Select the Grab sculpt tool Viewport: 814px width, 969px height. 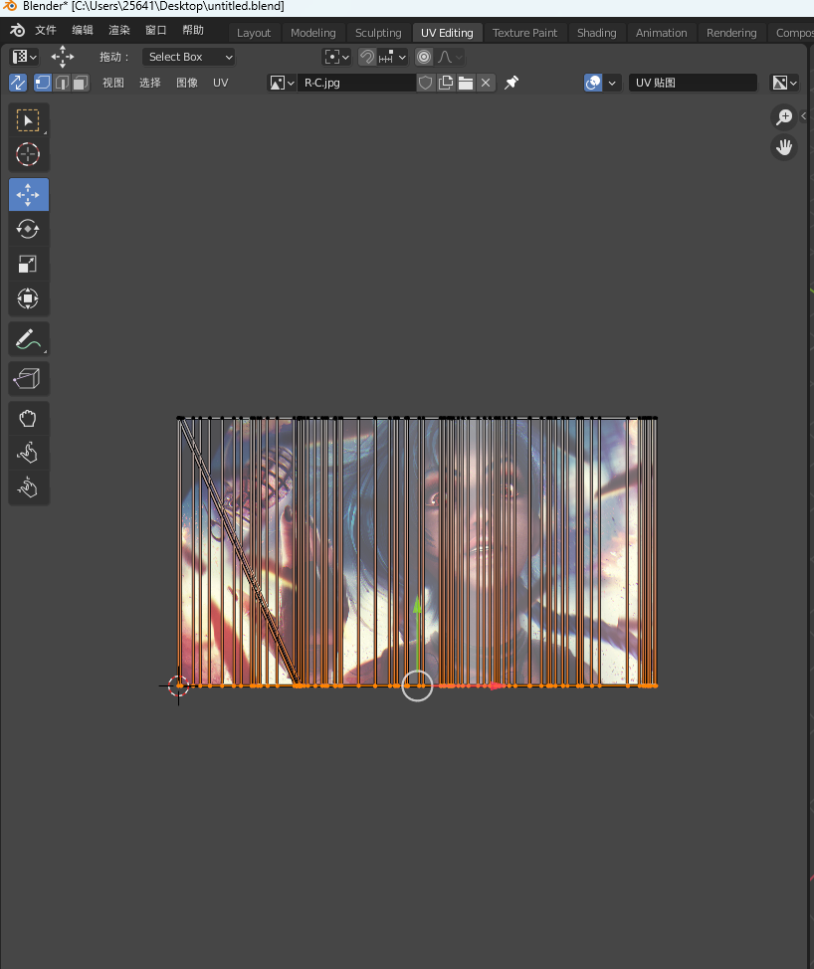29,419
